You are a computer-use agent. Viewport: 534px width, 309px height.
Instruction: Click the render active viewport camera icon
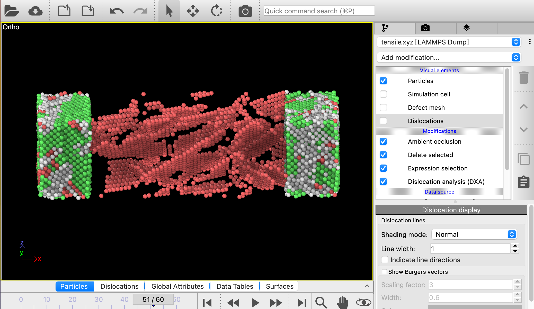(x=245, y=11)
